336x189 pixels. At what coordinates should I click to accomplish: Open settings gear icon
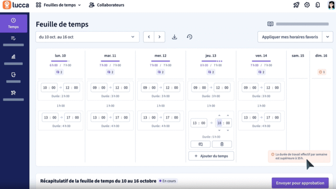point(307,5)
